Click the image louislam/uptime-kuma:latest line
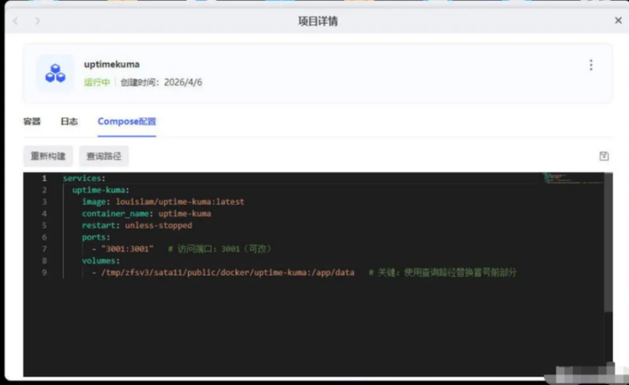Image resolution: width=629 pixels, height=385 pixels. (163, 201)
